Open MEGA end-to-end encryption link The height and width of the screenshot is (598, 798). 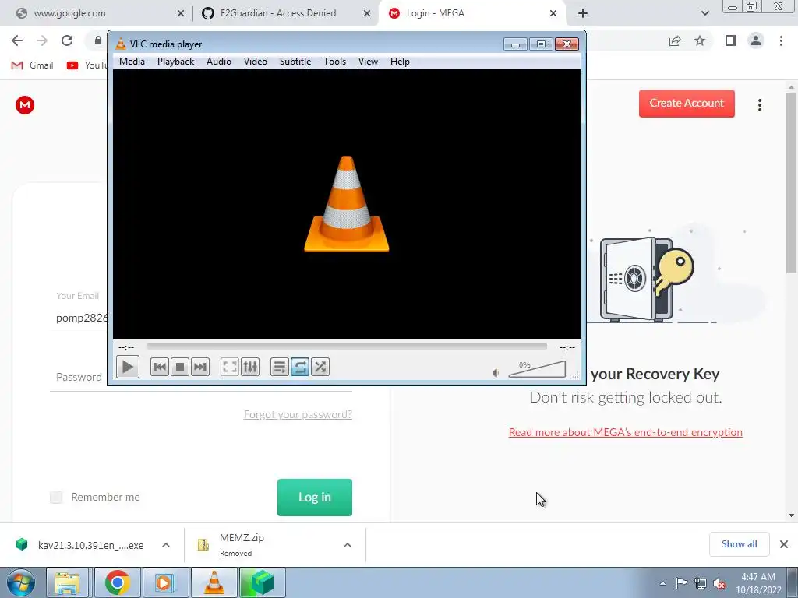click(x=626, y=432)
